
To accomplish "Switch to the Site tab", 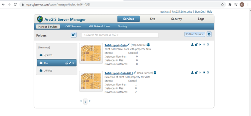I will point(152,19).
